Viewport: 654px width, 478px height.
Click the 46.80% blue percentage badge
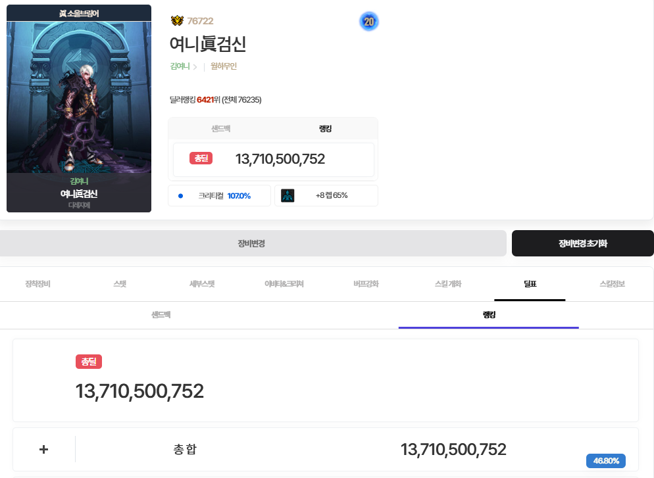(606, 461)
